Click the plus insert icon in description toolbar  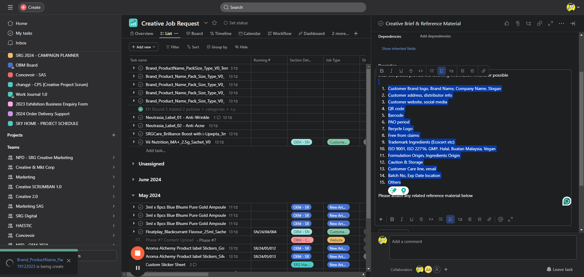click(x=381, y=219)
